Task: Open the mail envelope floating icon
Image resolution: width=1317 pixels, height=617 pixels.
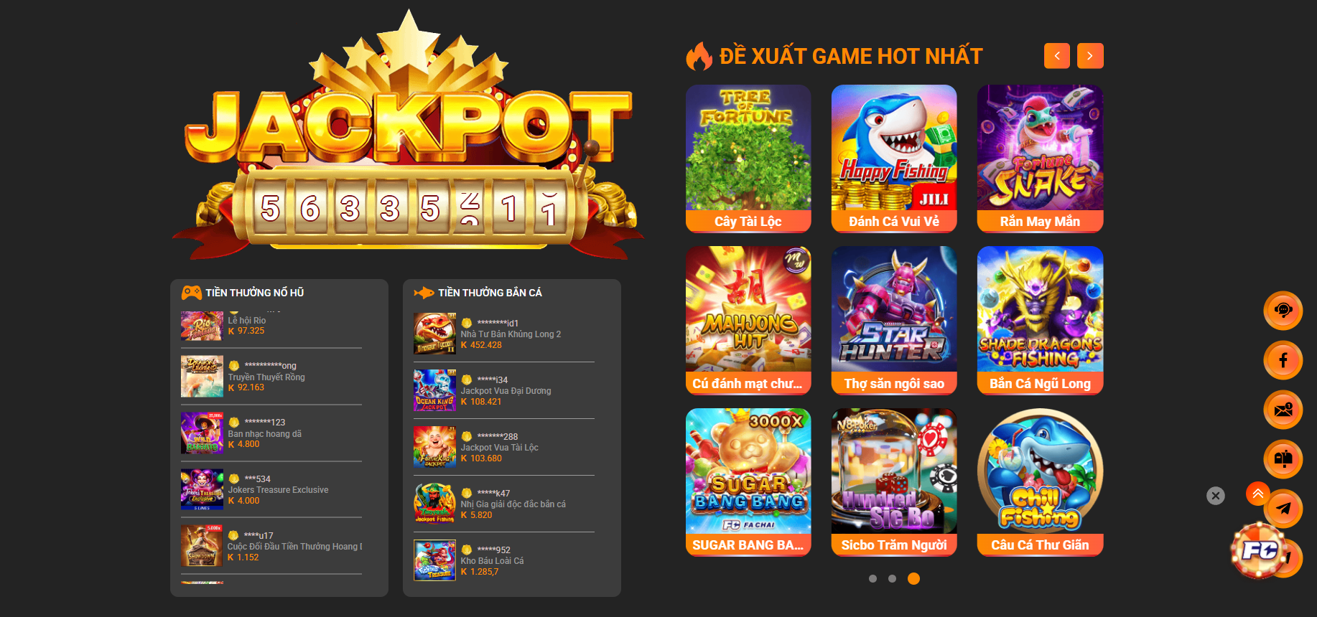Action: [1283, 410]
